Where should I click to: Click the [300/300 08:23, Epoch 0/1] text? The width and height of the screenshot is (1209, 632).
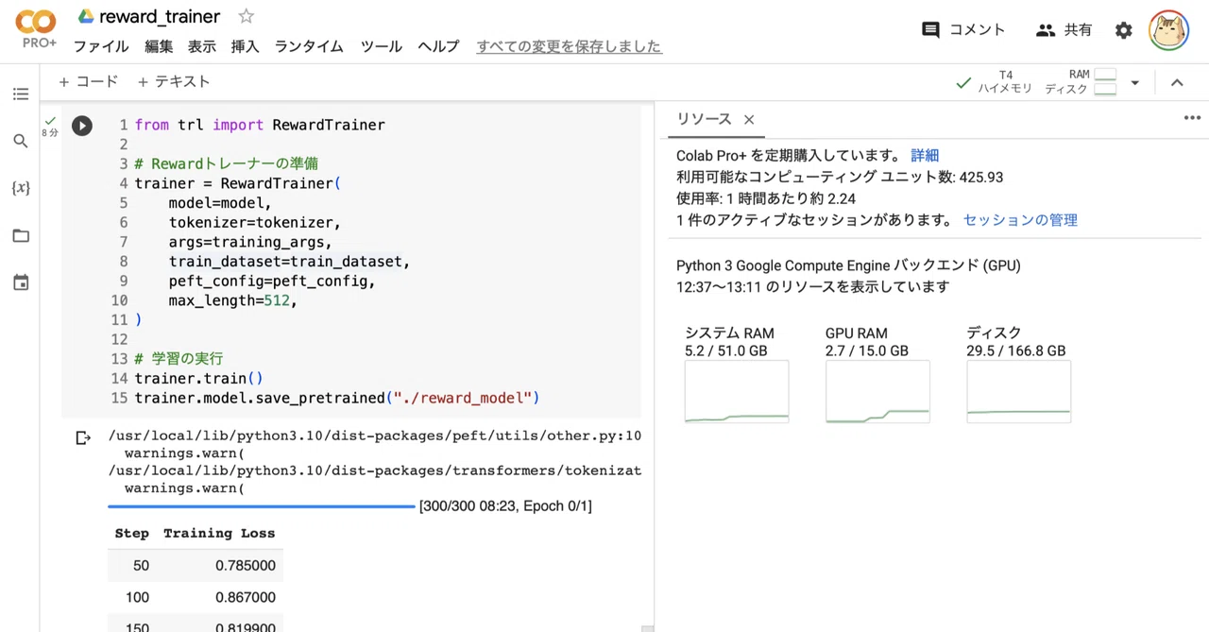click(x=505, y=506)
